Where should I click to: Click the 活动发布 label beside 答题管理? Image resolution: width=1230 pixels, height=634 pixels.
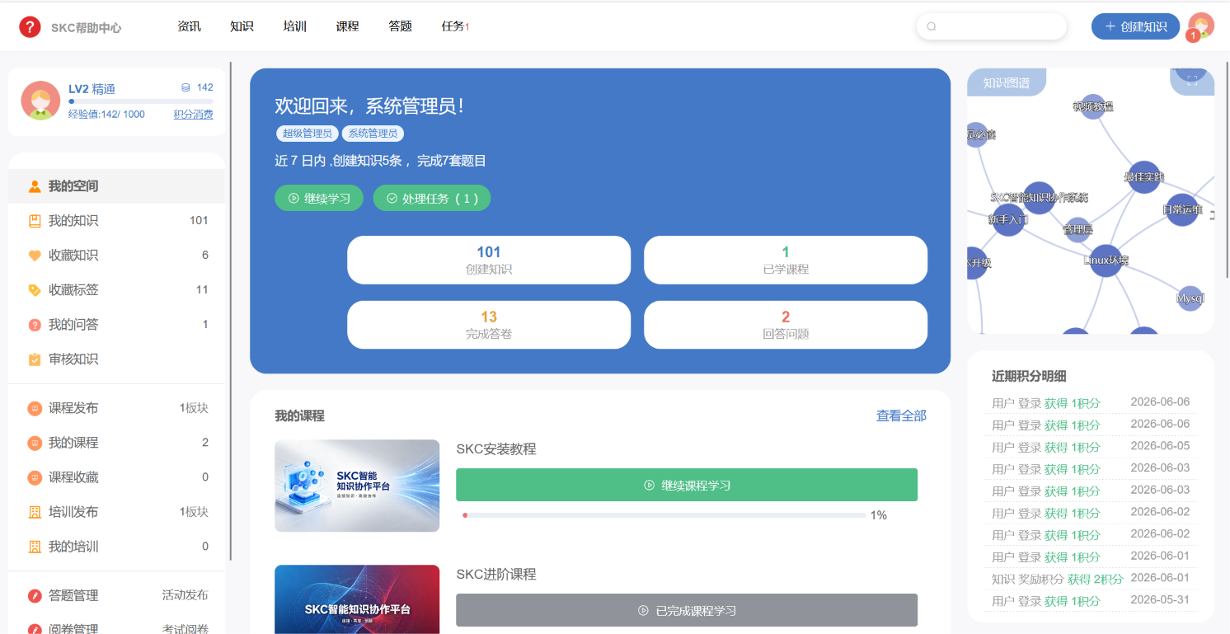[x=185, y=595]
